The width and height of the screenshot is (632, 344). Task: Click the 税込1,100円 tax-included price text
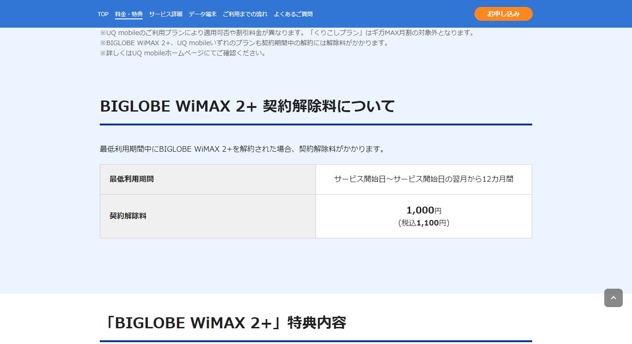point(423,223)
